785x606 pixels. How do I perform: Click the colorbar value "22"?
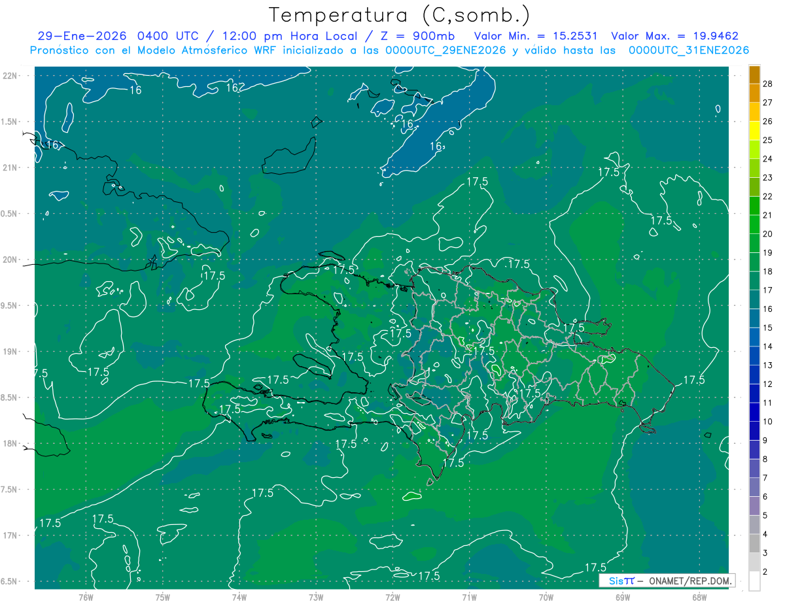coord(767,196)
